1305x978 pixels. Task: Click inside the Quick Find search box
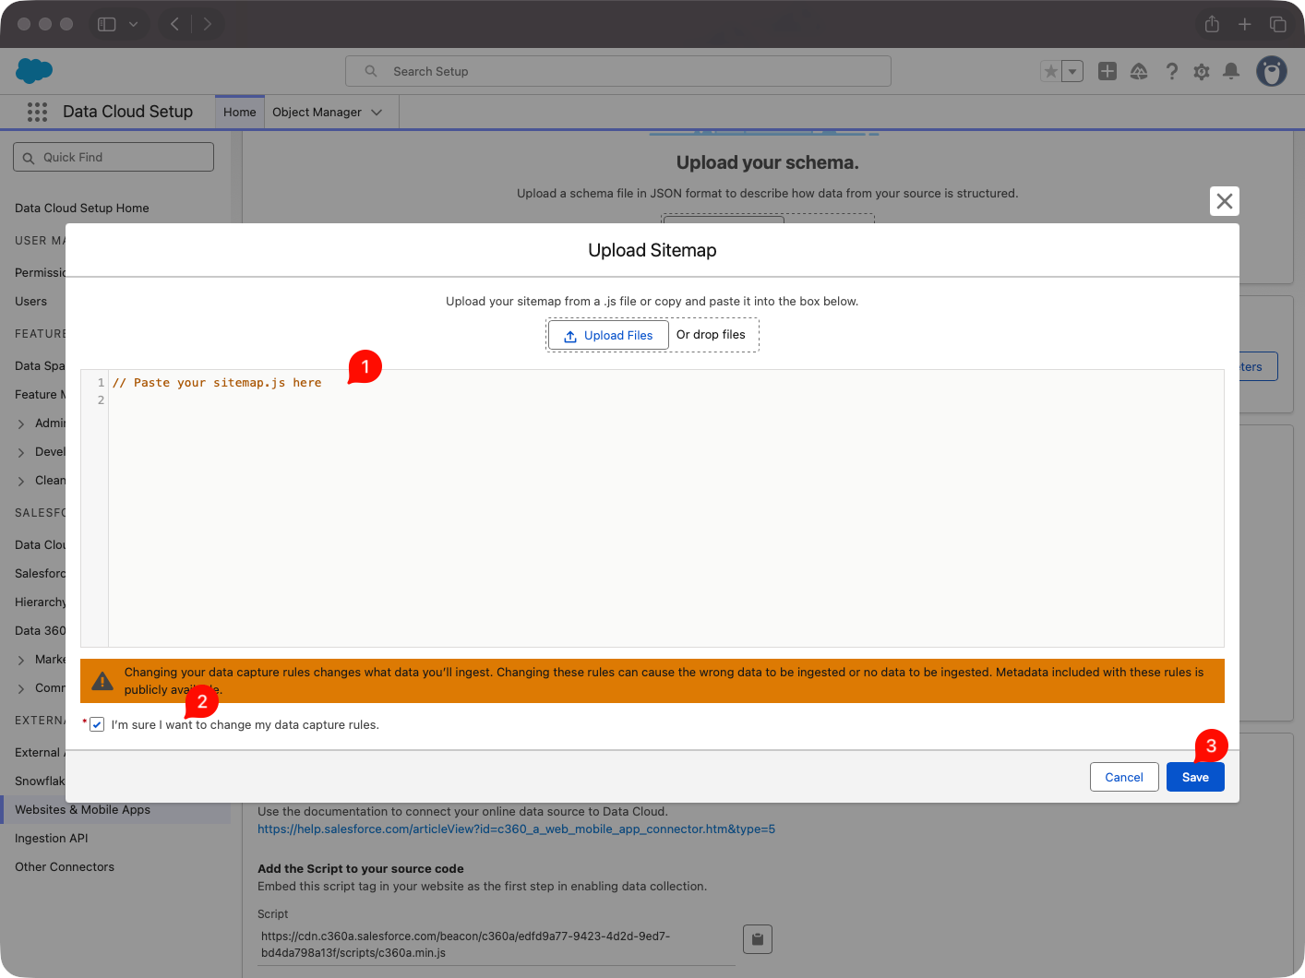[113, 157]
